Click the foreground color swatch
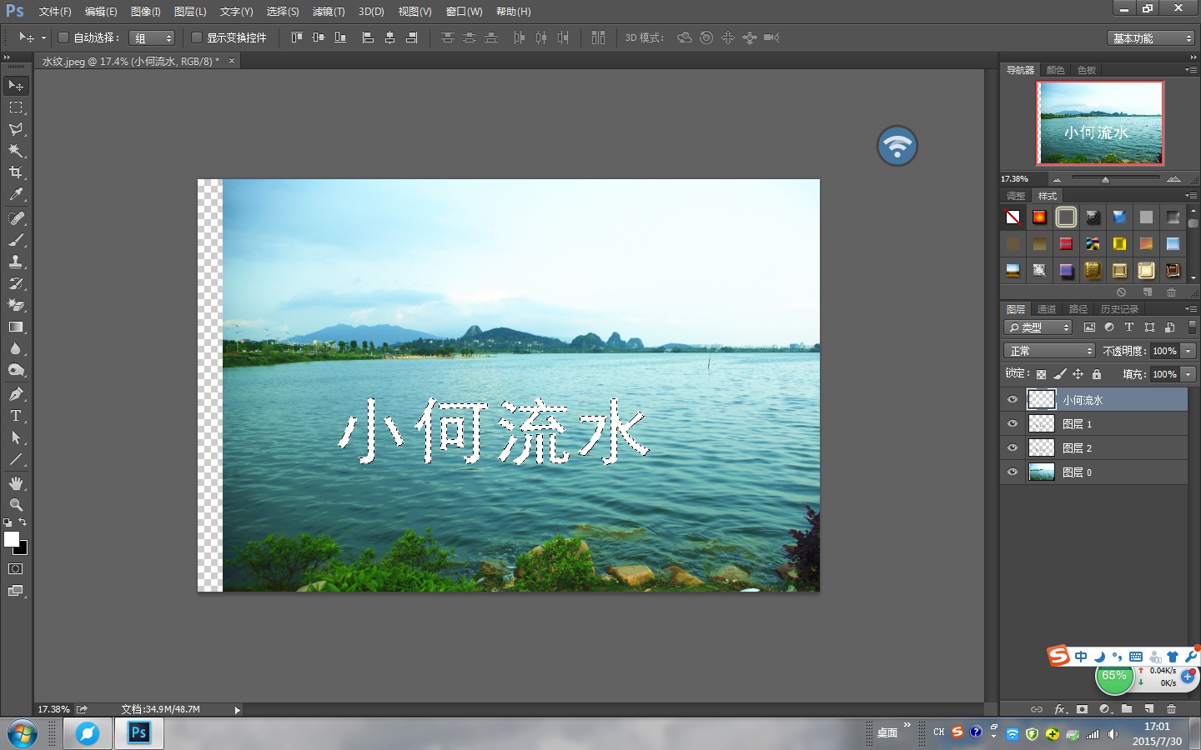1201x750 pixels. click(11, 539)
